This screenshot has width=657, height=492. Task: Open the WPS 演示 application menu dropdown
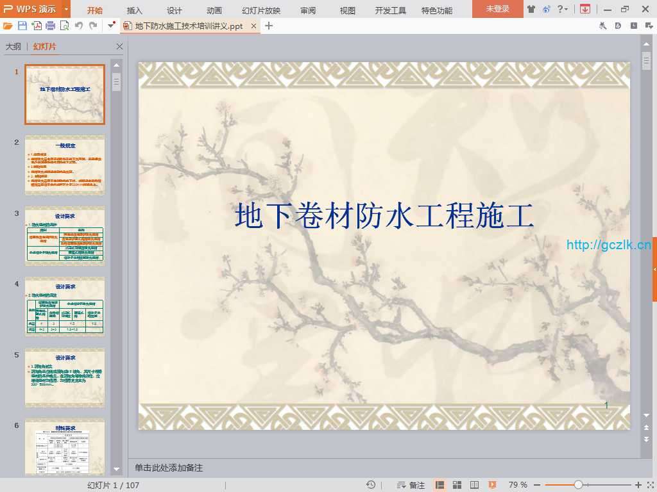point(67,9)
